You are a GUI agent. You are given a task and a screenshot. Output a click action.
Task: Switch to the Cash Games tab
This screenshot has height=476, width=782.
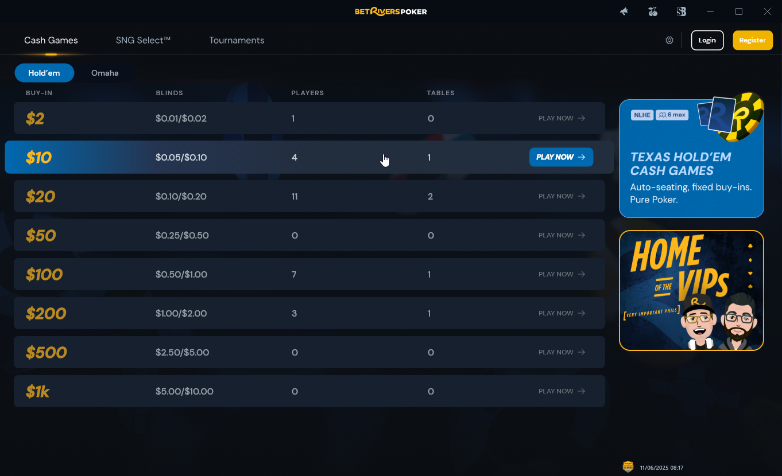point(51,40)
